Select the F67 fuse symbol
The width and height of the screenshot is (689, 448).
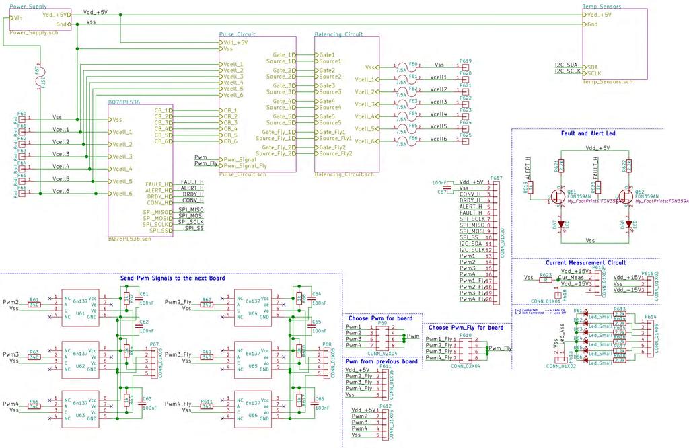point(40,78)
